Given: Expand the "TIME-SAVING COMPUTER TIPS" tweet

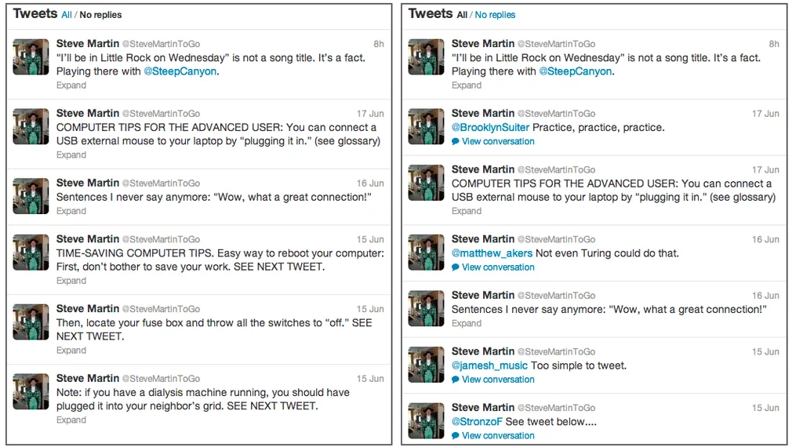Looking at the screenshot, I should 71,281.
